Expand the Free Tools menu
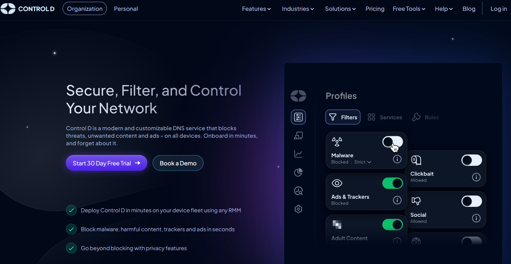Image resolution: width=511 pixels, height=264 pixels. coord(409,9)
